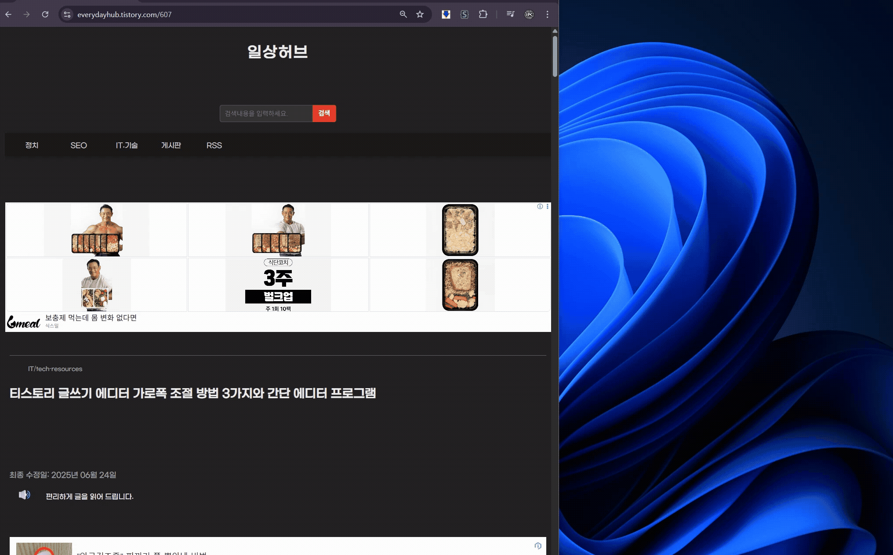
Task: Open the Chrome extensions puzzle icon
Action: pos(483,14)
